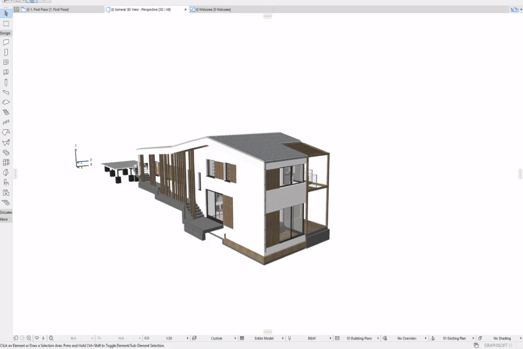Click the pen set icon beside B&W
This screenshot has height=349, width=523.
click(x=290, y=339)
